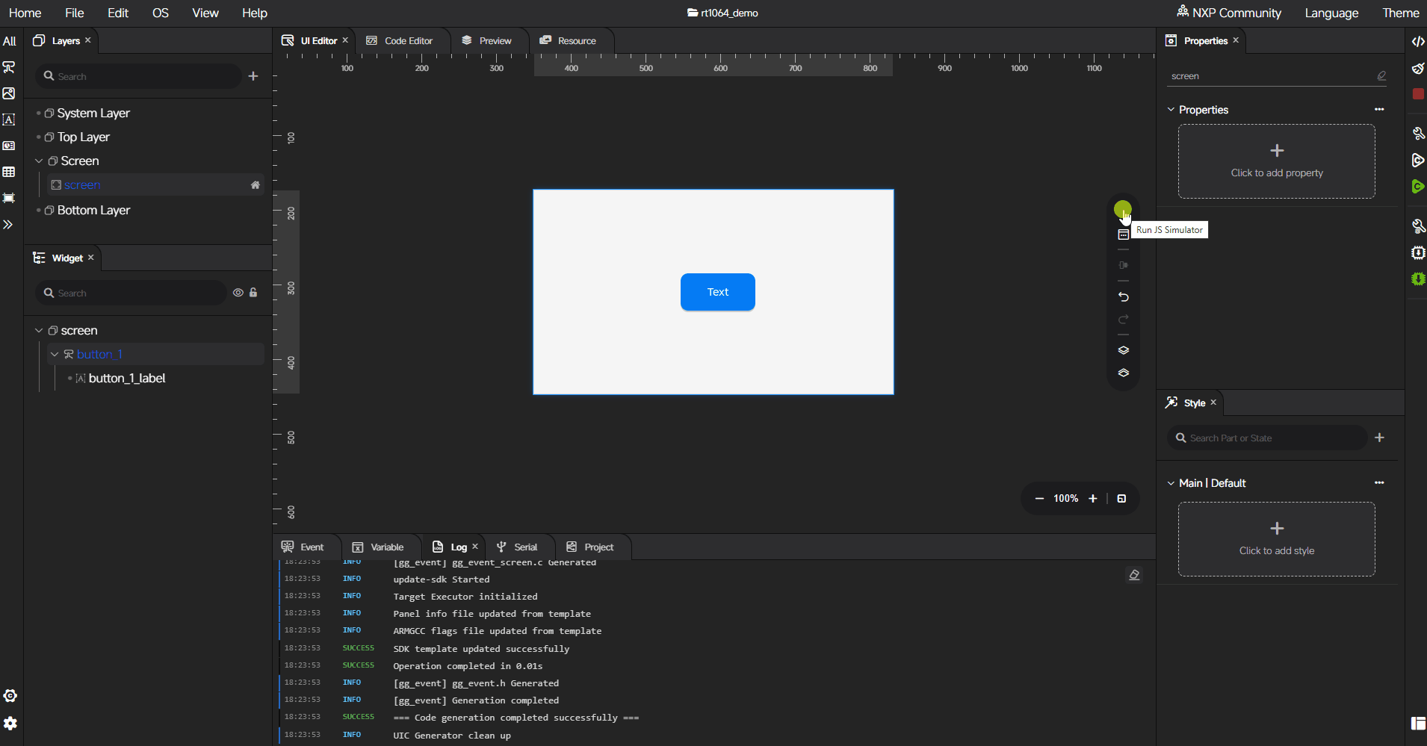Add a style part with the plus button
This screenshot has height=746, width=1427.
coord(1379,438)
